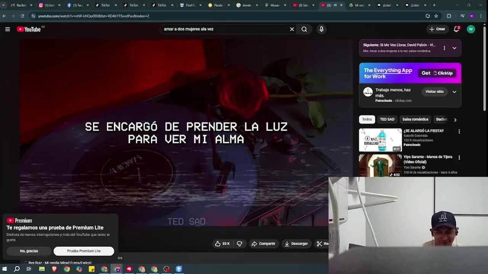Open clickup.com sponsor link
Screen dimensions: 488x274
tap(403, 101)
